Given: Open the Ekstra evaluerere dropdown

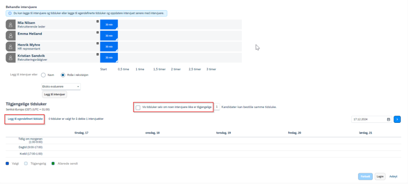Looking at the screenshot, I should click(x=61, y=87).
